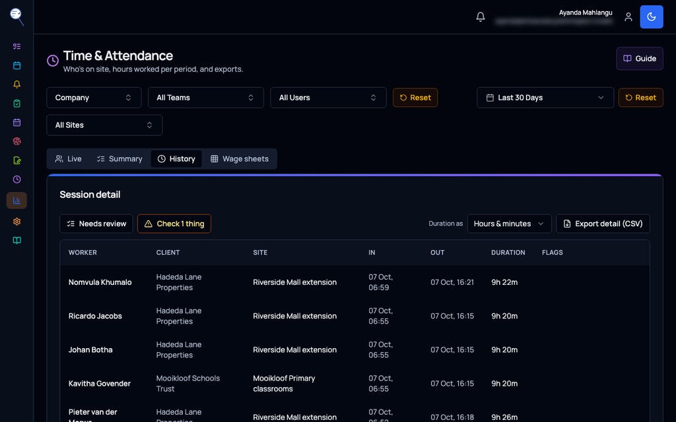Reset the date range filter
Image resolution: width=676 pixels, height=422 pixels.
[x=640, y=98]
